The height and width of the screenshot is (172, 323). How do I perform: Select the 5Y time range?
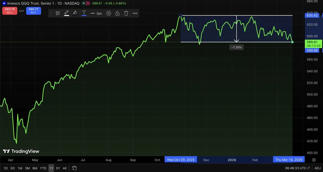[x=58, y=168]
